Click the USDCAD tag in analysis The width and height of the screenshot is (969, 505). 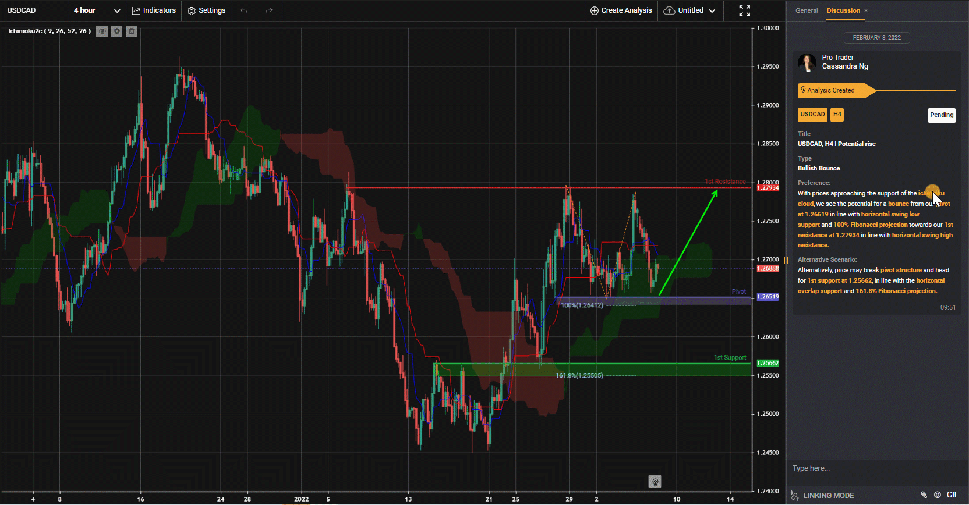click(812, 115)
